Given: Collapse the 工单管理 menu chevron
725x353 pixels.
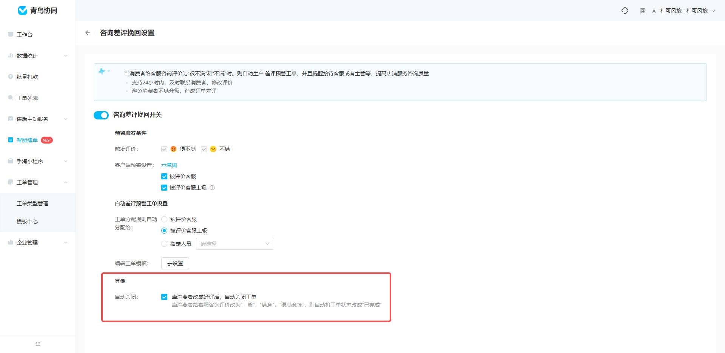Looking at the screenshot, I should [x=66, y=182].
